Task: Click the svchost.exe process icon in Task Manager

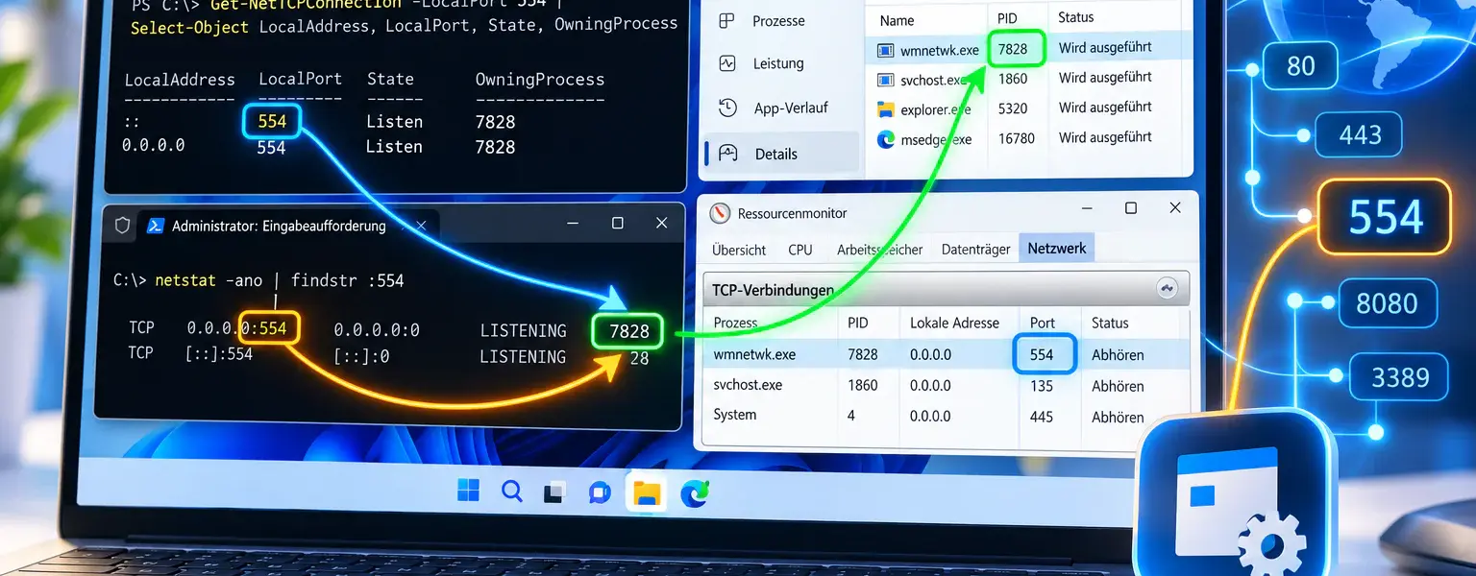Action: click(x=886, y=79)
